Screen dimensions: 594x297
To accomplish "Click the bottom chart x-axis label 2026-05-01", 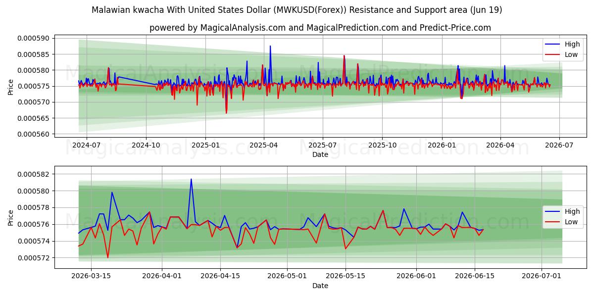I will (x=287, y=277).
